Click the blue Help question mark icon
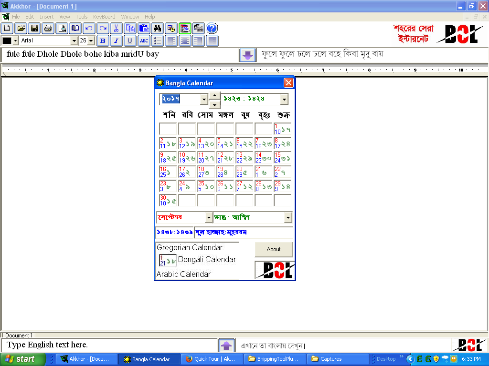This screenshot has height=366, width=489. coord(212,28)
